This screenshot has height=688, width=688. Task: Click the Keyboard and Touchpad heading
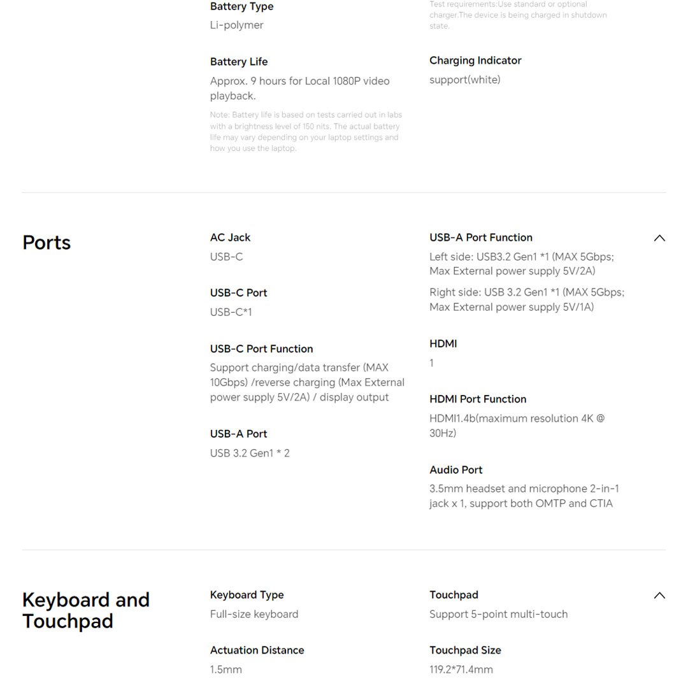click(x=86, y=610)
